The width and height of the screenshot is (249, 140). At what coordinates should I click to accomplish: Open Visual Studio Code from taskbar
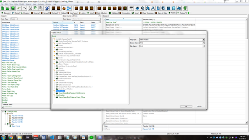[52, 137]
